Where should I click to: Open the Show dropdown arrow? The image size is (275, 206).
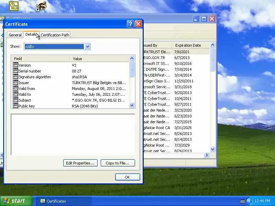87,46
